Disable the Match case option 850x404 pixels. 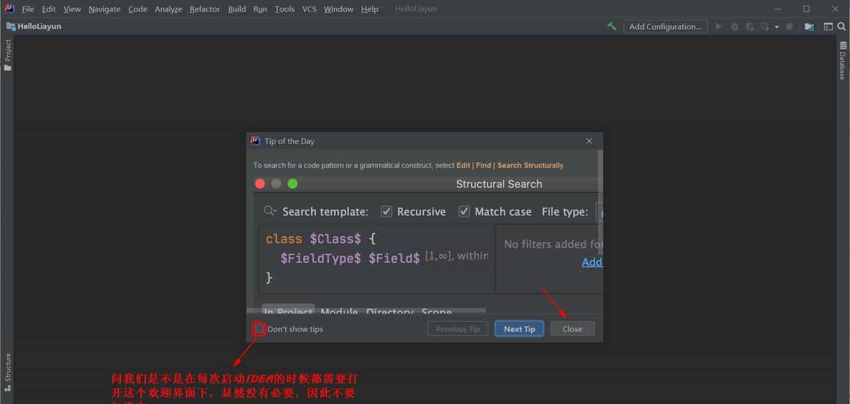464,211
